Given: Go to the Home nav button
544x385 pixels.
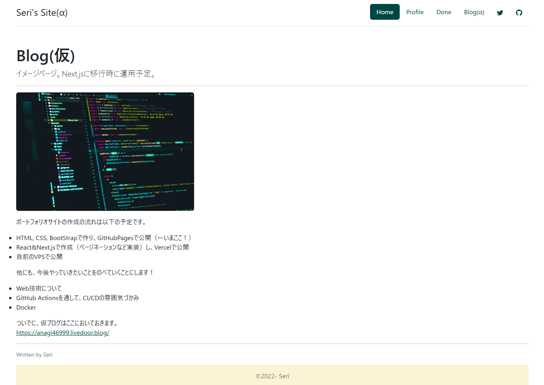Looking at the screenshot, I should [385, 12].
